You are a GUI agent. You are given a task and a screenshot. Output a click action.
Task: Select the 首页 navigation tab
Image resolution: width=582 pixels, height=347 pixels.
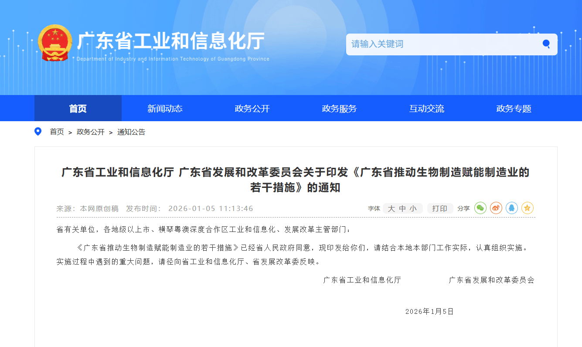click(78, 109)
